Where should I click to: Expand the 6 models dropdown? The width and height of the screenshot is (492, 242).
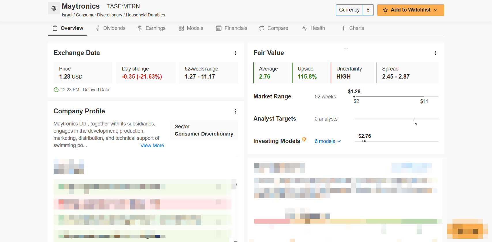pyautogui.click(x=328, y=141)
